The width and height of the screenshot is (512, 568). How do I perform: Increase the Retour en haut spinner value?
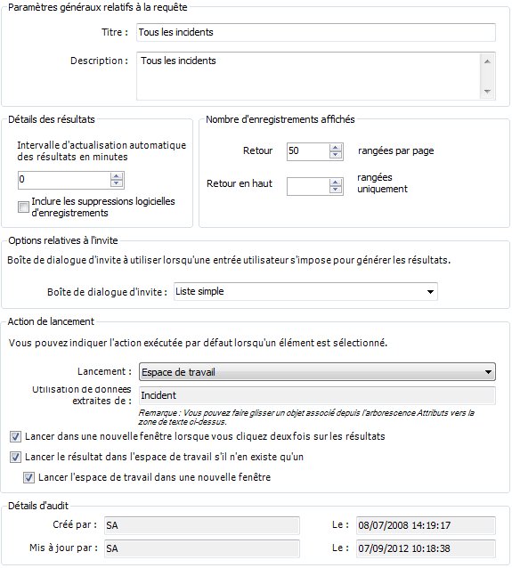[x=336, y=183]
